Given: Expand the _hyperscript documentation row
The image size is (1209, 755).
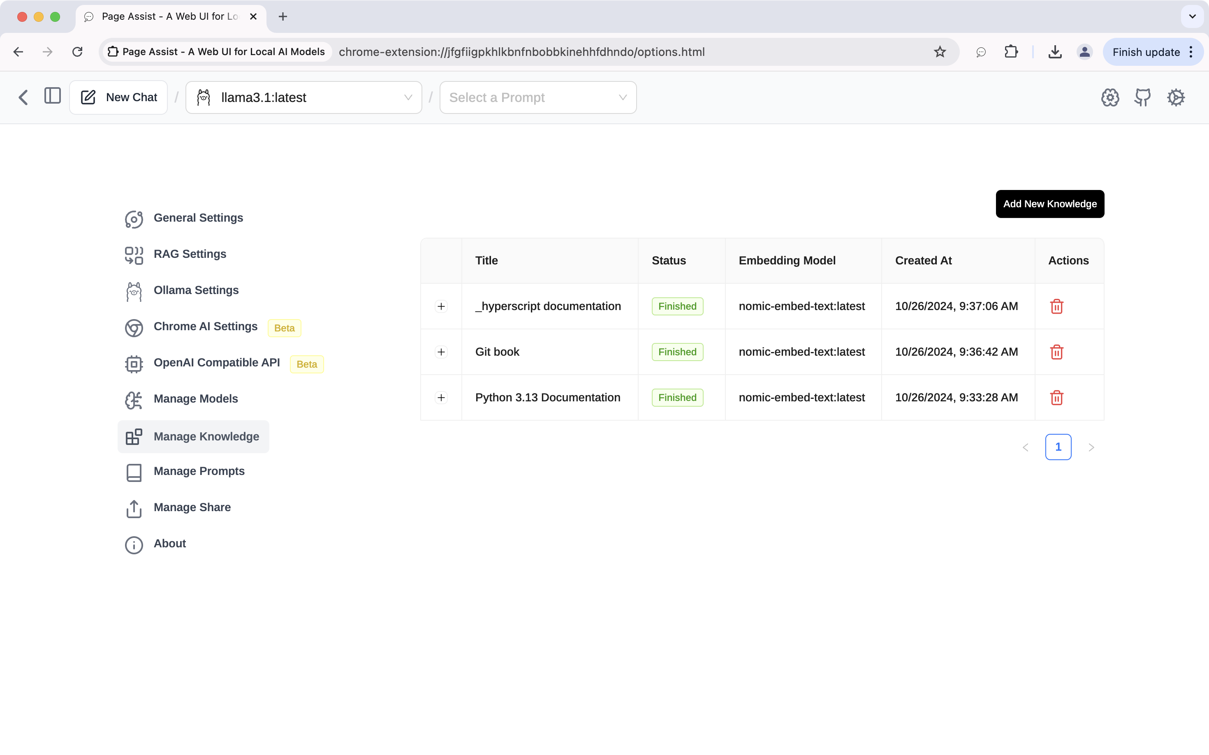Looking at the screenshot, I should click(x=441, y=306).
